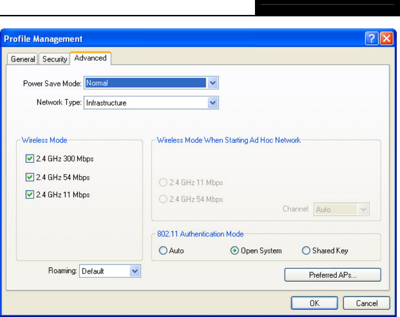Click the Help question mark icon
Screen dimensions: 400x317
(x=371, y=39)
